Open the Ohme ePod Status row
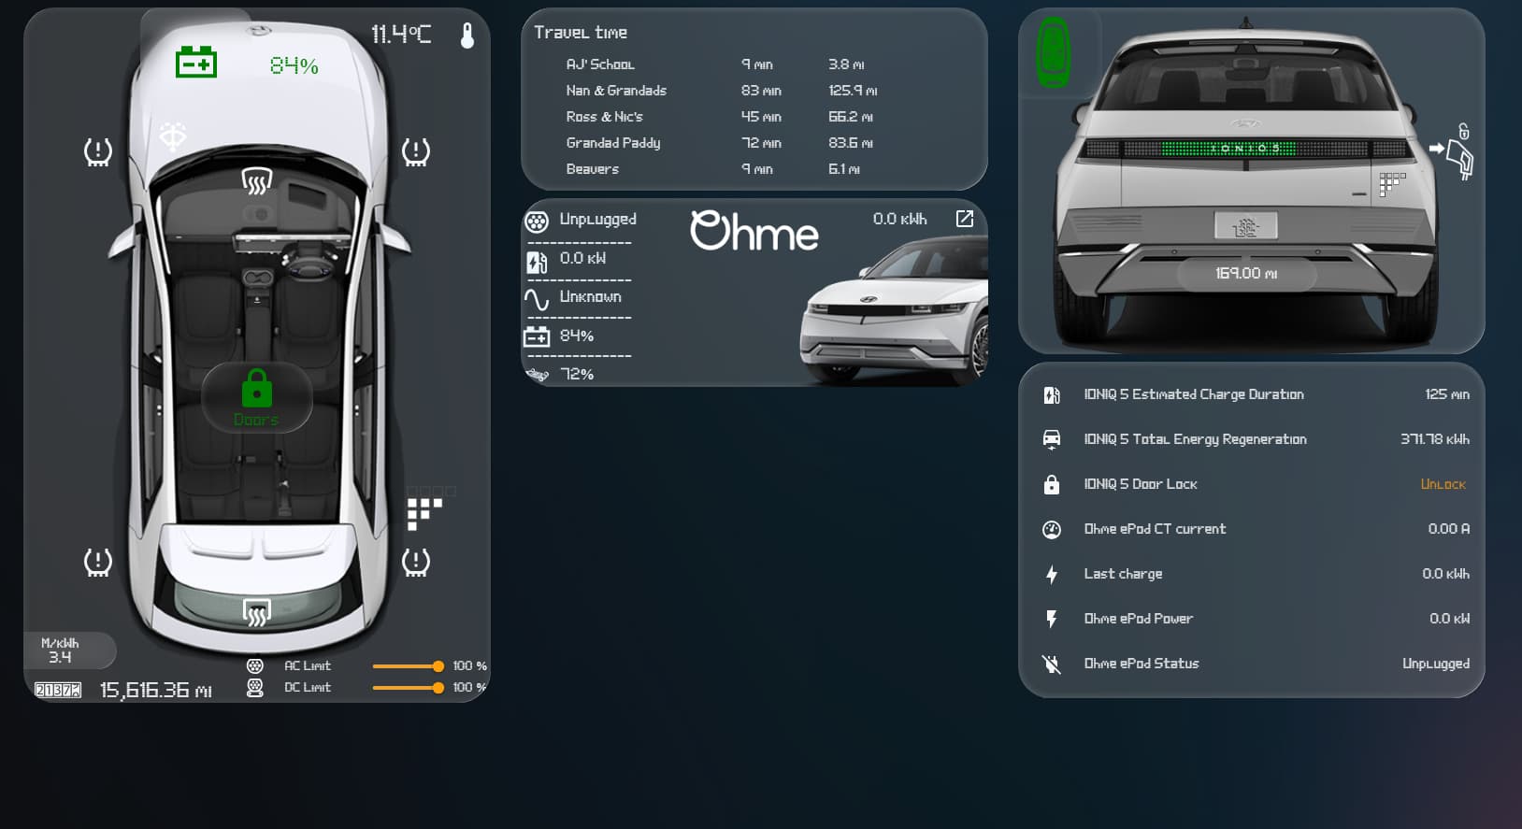Image resolution: width=1522 pixels, height=829 pixels. pyautogui.click(x=1253, y=664)
